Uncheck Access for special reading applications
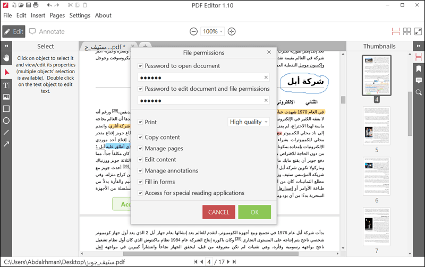Screen dimensions: 425x267 [x=140, y=193]
